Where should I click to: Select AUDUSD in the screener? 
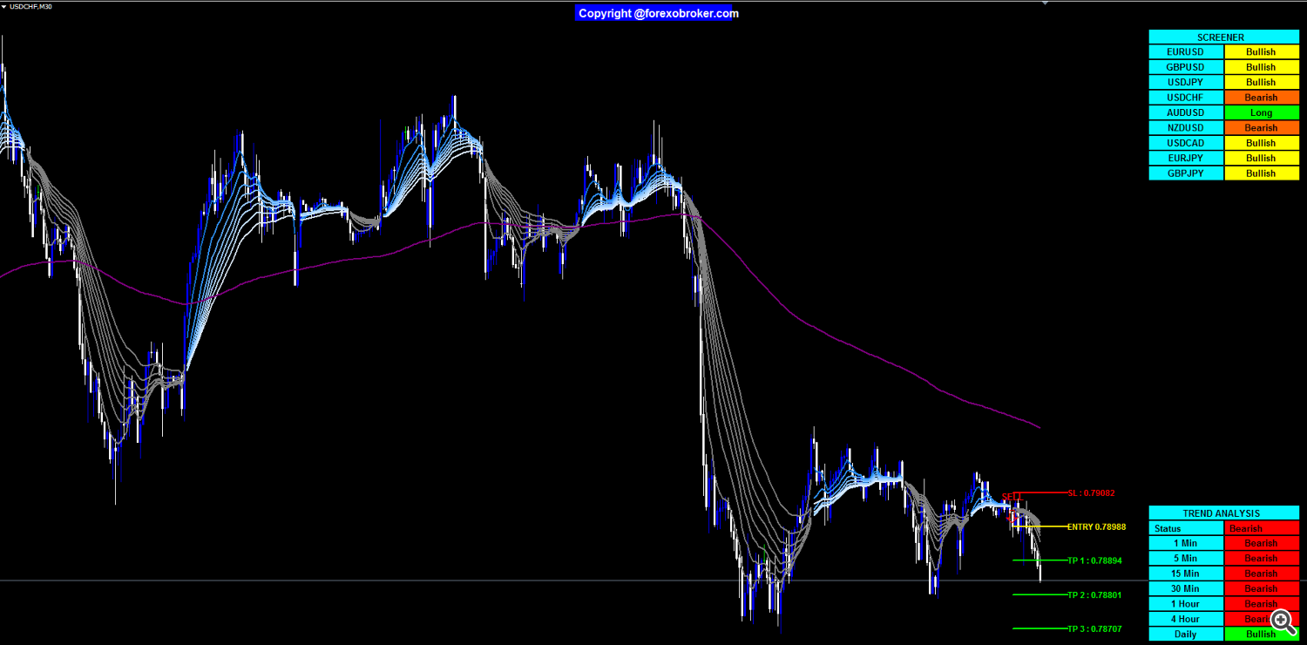pos(1186,112)
